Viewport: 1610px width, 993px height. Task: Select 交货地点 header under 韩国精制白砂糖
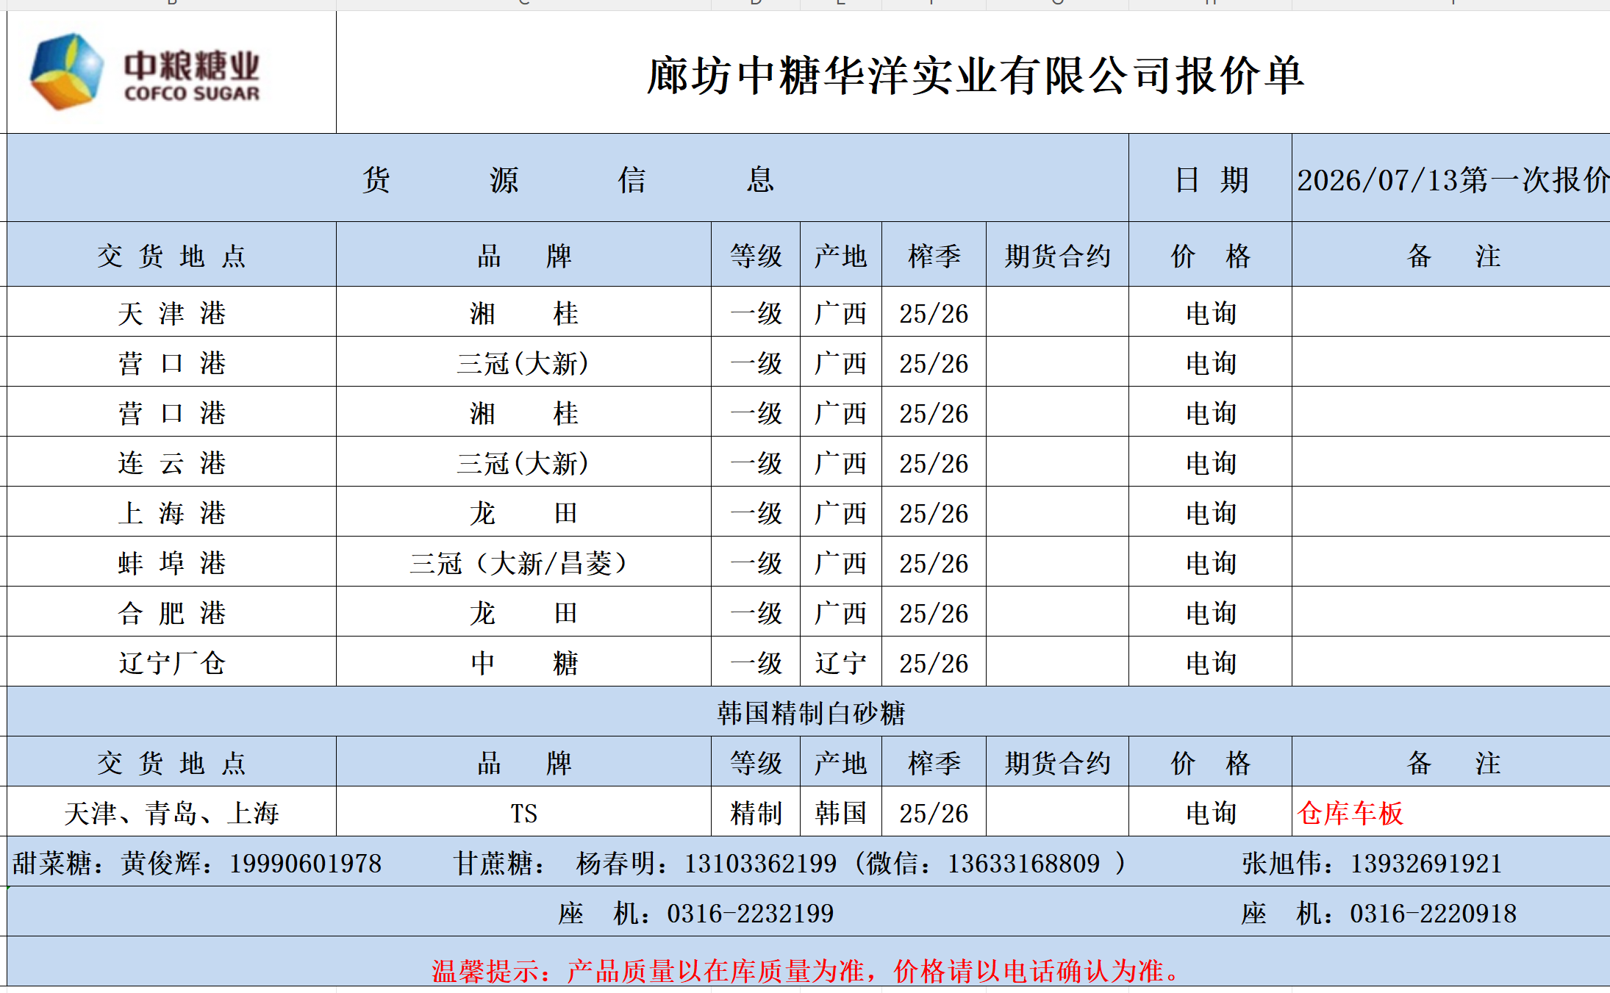pyautogui.click(x=171, y=762)
